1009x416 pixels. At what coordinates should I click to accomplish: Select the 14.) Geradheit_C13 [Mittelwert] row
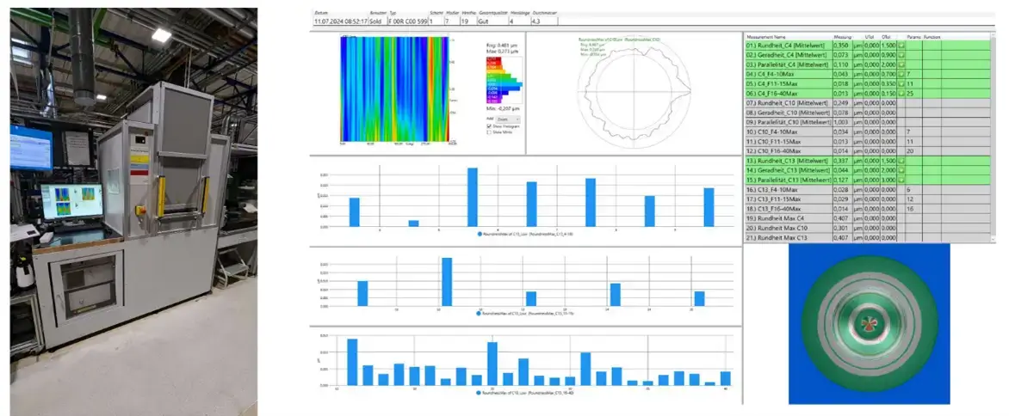pyautogui.click(x=870, y=170)
